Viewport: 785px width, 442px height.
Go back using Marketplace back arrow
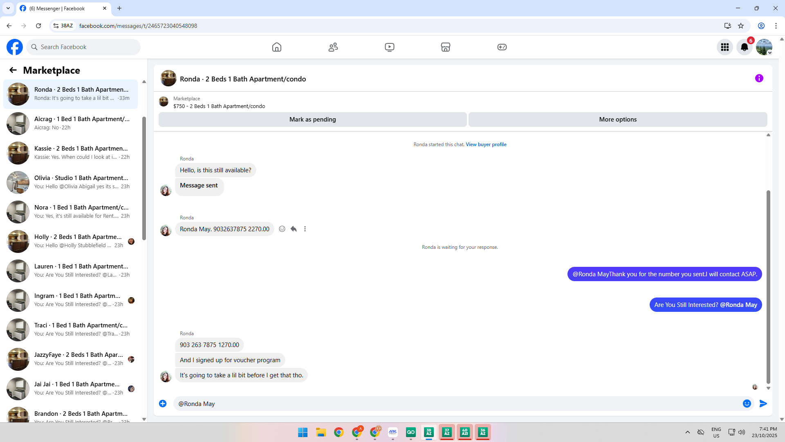click(13, 70)
